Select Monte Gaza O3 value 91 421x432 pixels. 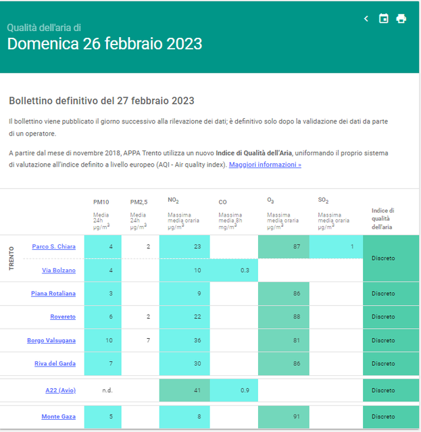coord(284,416)
